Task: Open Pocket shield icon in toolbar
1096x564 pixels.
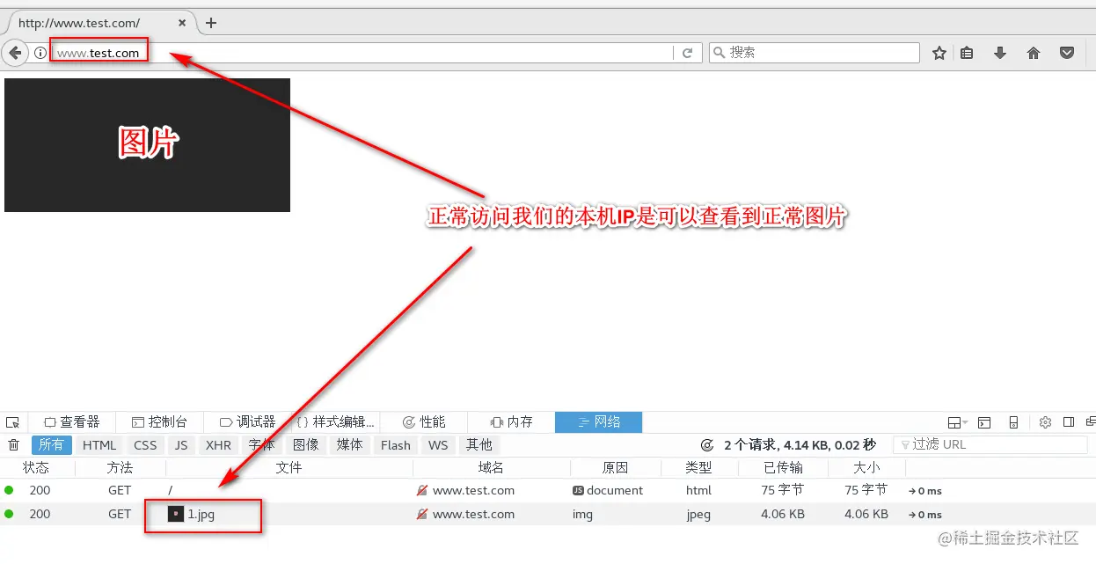Action: [1067, 53]
